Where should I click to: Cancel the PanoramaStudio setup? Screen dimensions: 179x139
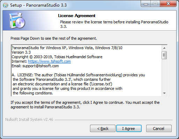click(x=159, y=129)
